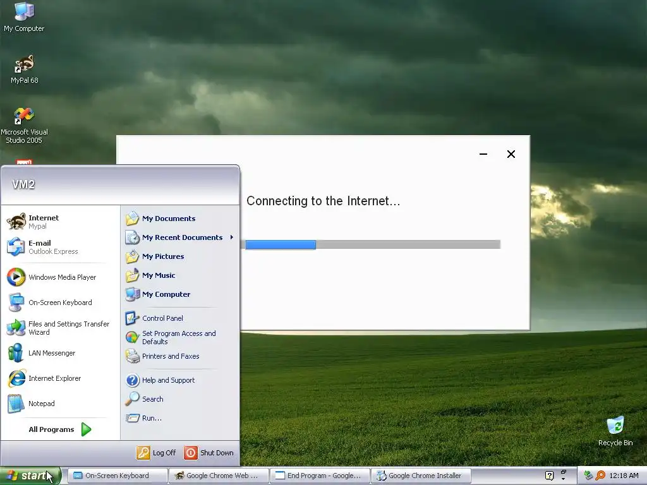Viewport: 647px width, 485px height.
Task: Open the Recycle Bin on desktop
Action: (x=615, y=431)
